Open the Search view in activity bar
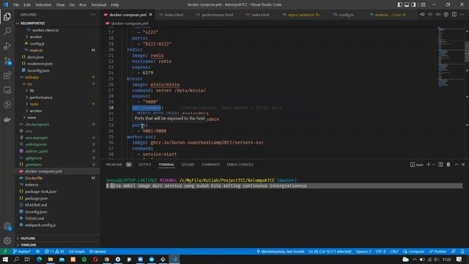The width and height of the screenshot is (469, 264). tap(7, 31)
